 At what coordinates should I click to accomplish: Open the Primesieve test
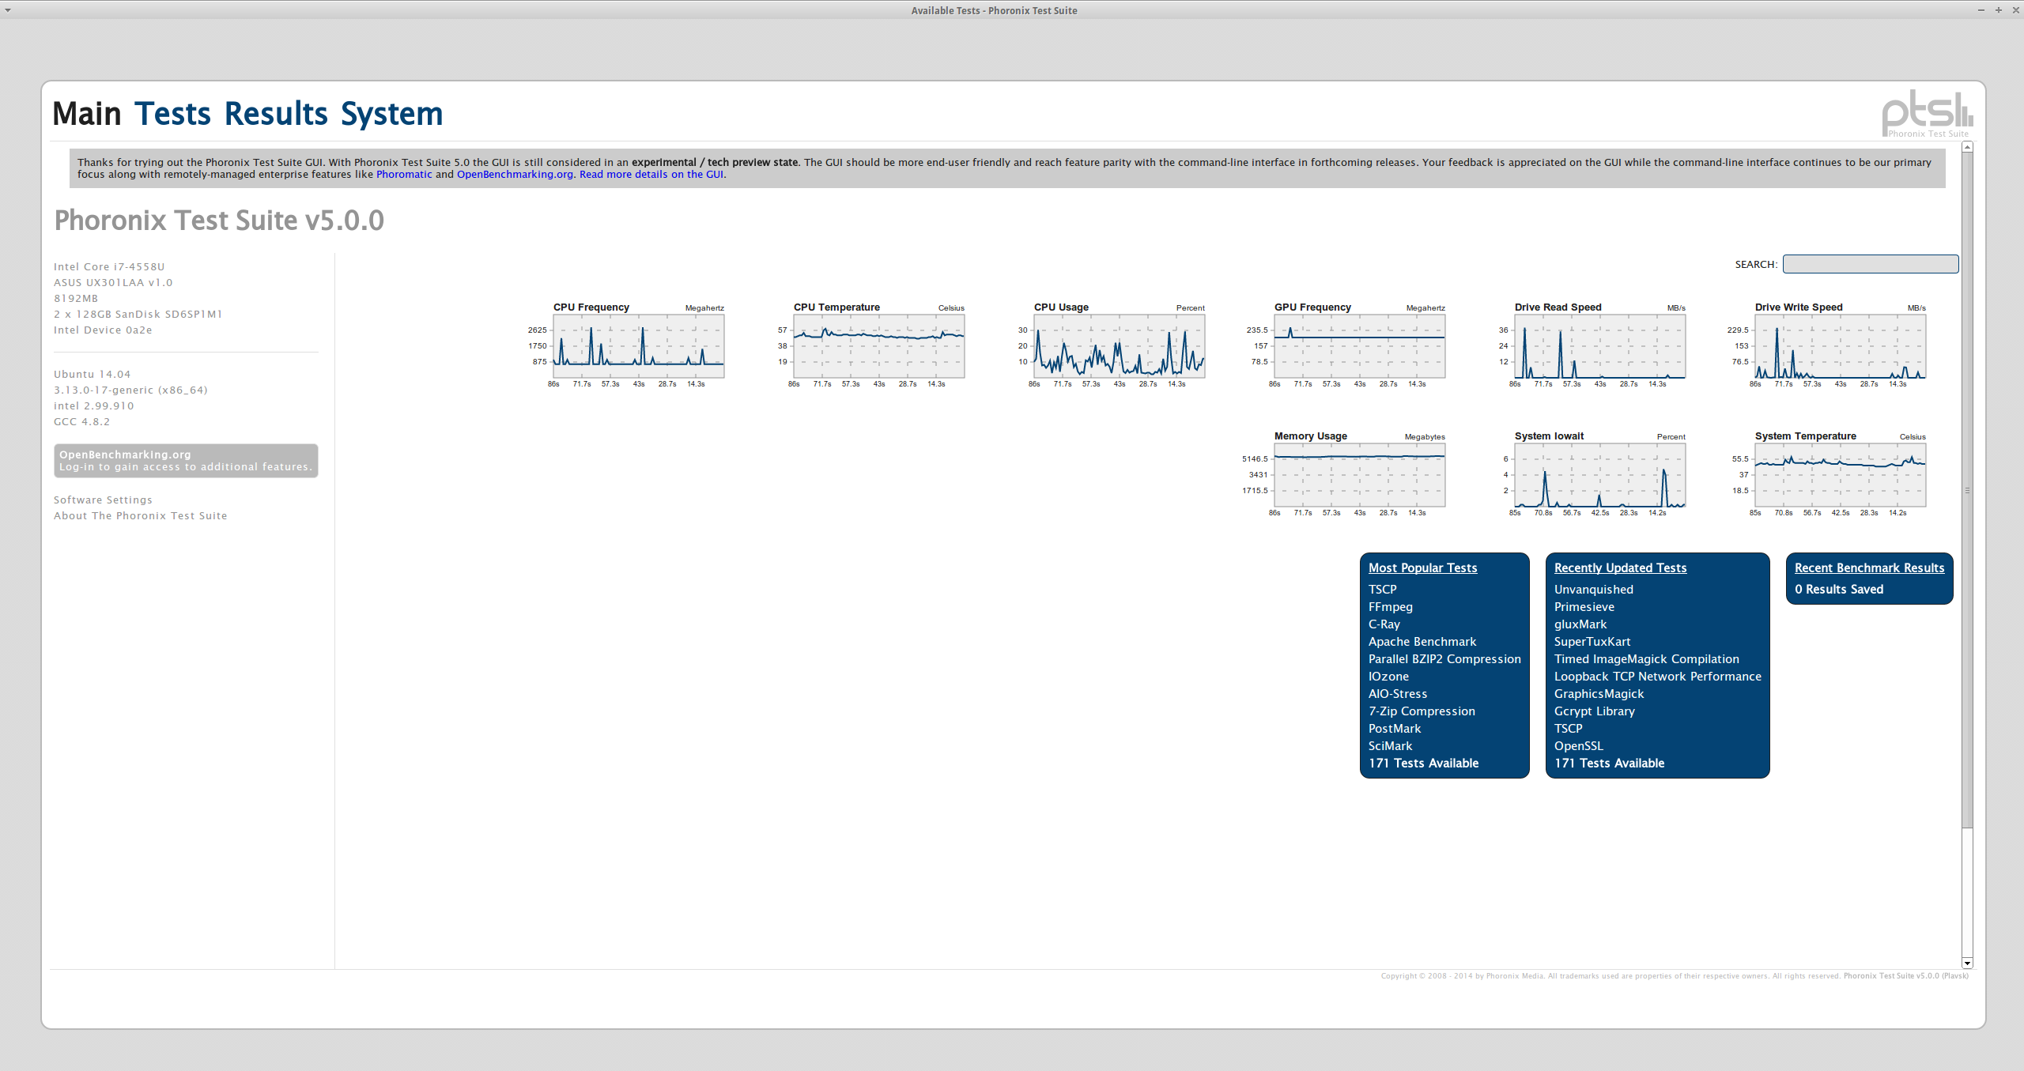(x=1584, y=607)
